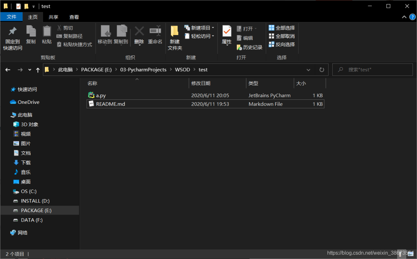Click the Paste icon in ribbon

pyautogui.click(x=47, y=32)
